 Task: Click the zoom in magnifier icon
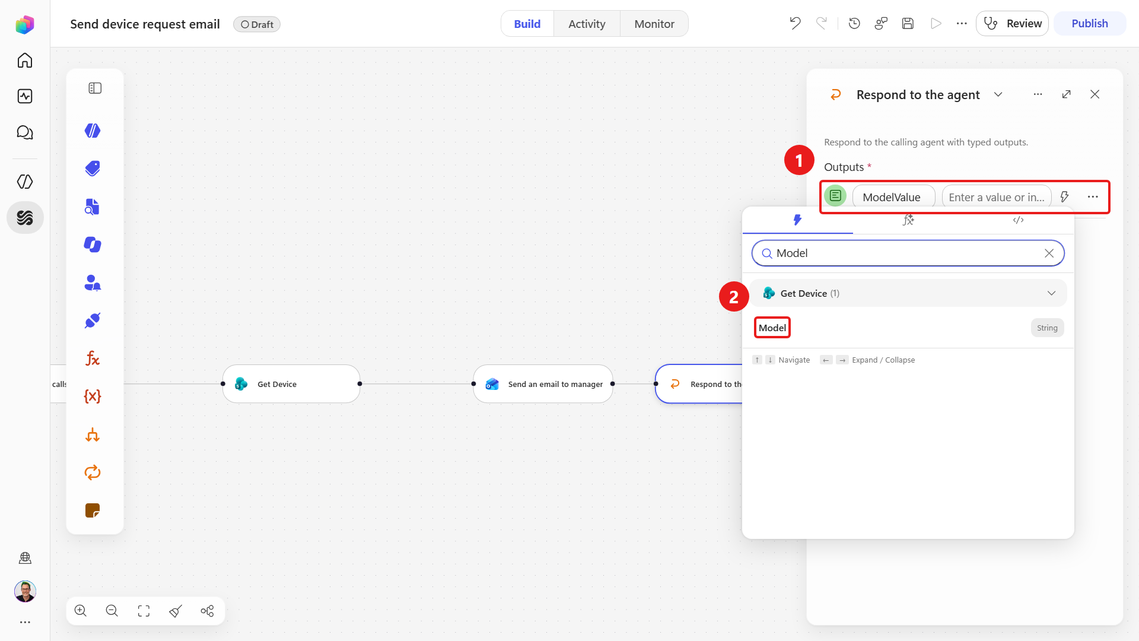click(x=81, y=611)
